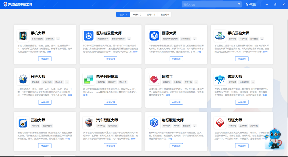Open 详情 link in 手机大师 description
This screenshot has height=157, width=288.
[49, 52]
